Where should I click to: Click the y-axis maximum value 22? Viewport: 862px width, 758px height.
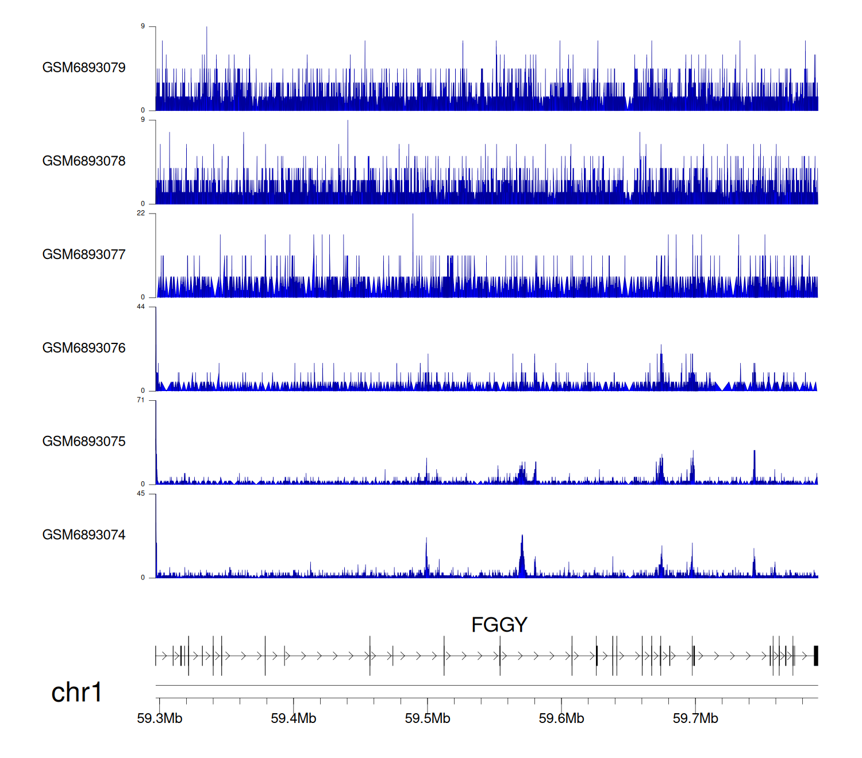tap(141, 213)
